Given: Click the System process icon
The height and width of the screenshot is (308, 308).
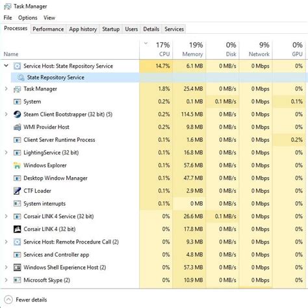Looking at the screenshot, I should click(x=17, y=102).
